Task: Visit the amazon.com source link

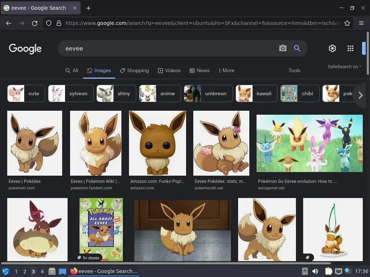Action: pyautogui.click(x=142, y=188)
